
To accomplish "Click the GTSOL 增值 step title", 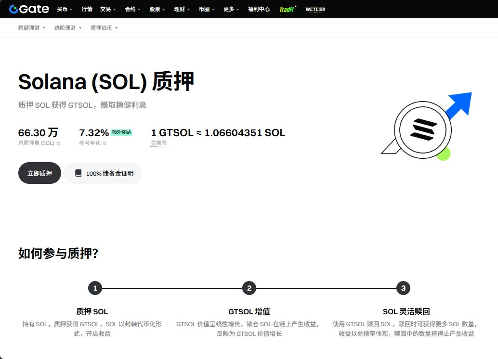I will tap(249, 311).
